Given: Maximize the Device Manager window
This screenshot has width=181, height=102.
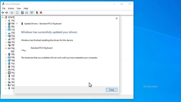Looking at the screenshot, I should click(122, 4).
